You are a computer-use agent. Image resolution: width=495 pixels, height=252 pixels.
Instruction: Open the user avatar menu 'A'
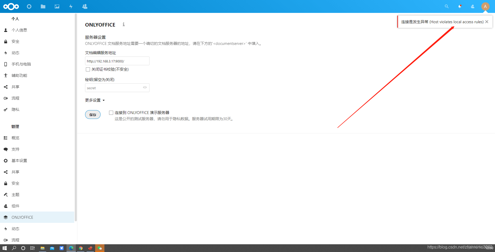485,6
